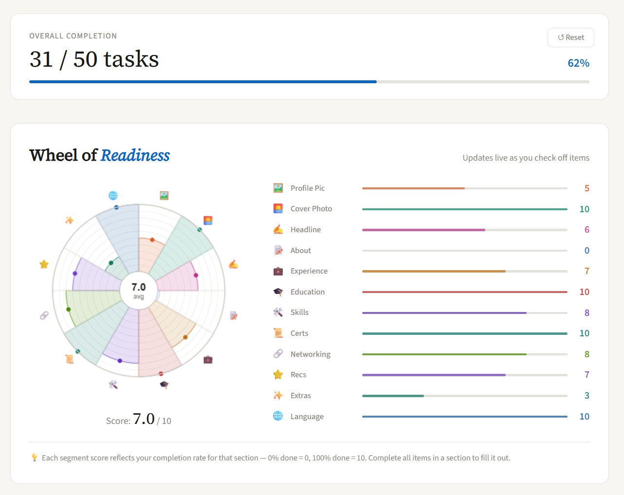Viewport: 624px width, 495px height.
Task: Click the 7.0 avg wheel center
Action: coord(139,291)
